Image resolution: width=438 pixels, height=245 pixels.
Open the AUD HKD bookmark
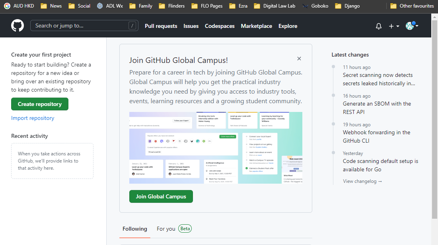click(x=19, y=6)
